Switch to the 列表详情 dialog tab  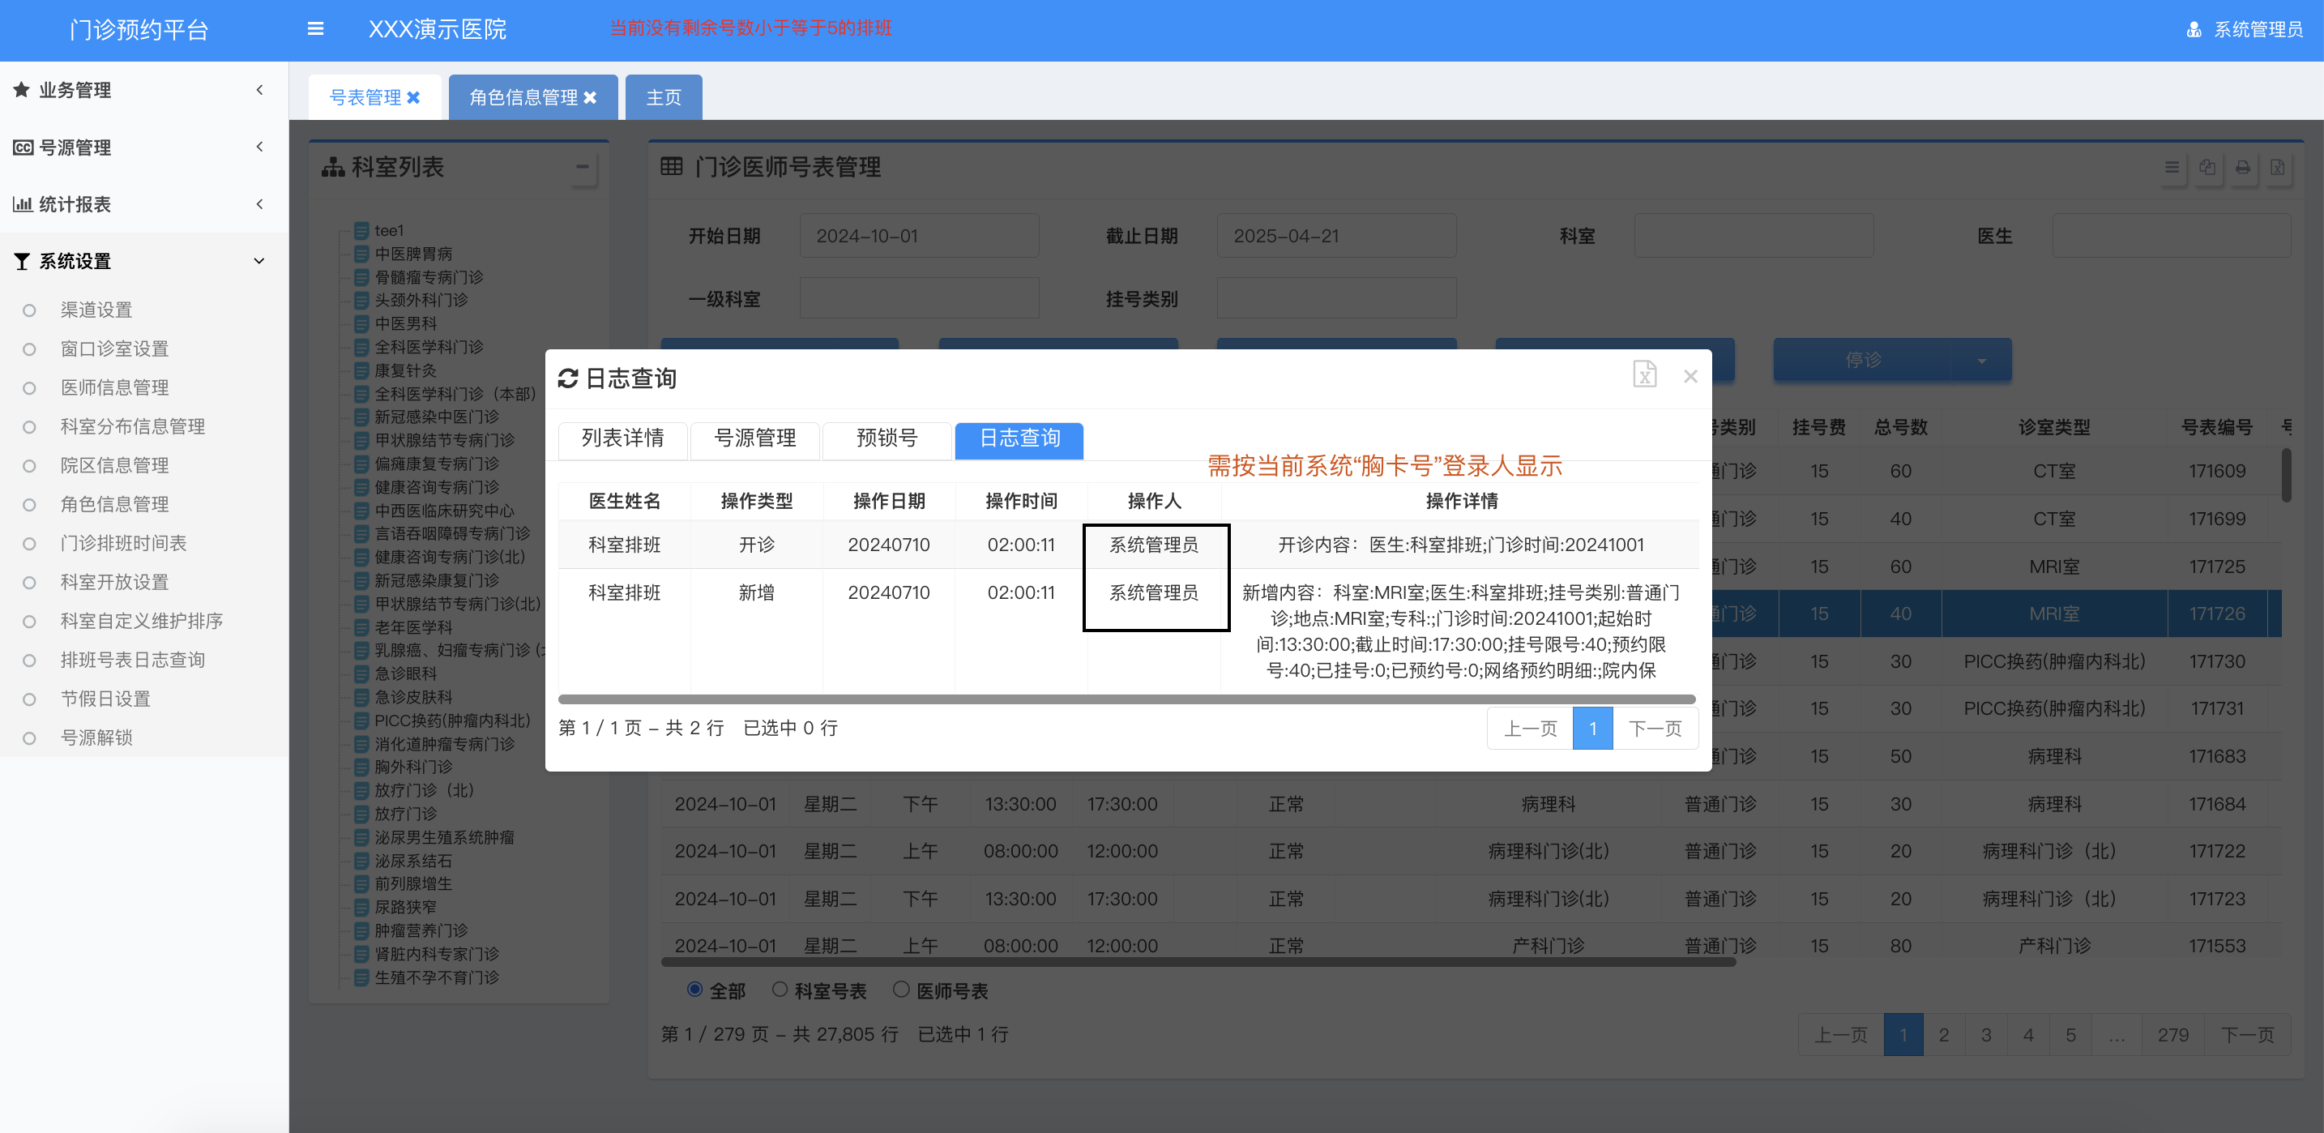[x=622, y=439]
